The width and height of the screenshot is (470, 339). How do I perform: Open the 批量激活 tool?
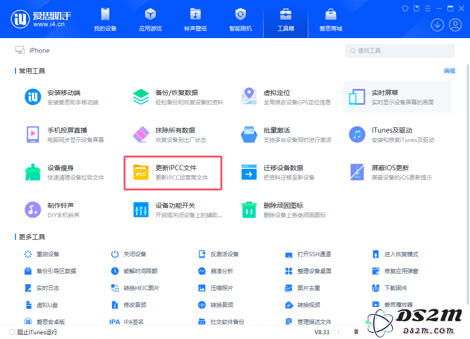click(286, 134)
